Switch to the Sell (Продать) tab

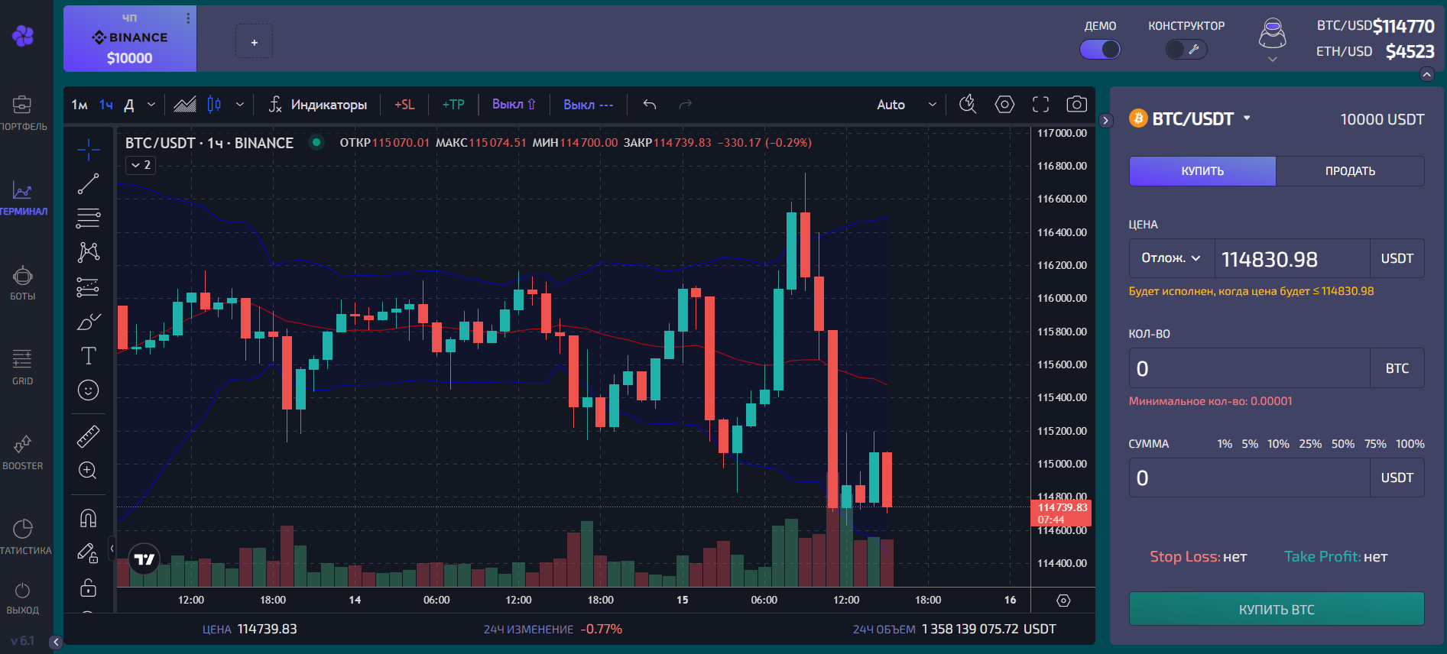tap(1350, 171)
